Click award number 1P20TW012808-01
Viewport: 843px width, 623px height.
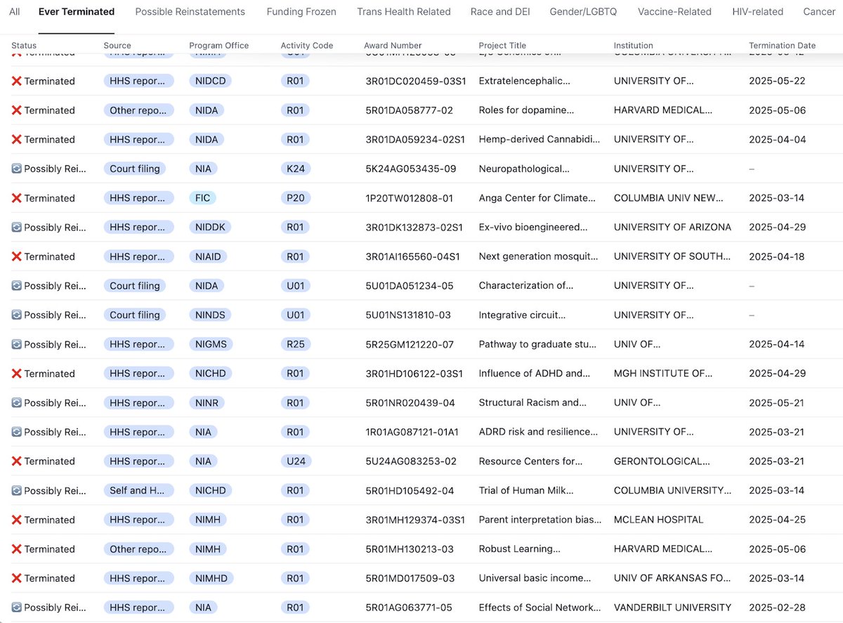[x=408, y=198]
